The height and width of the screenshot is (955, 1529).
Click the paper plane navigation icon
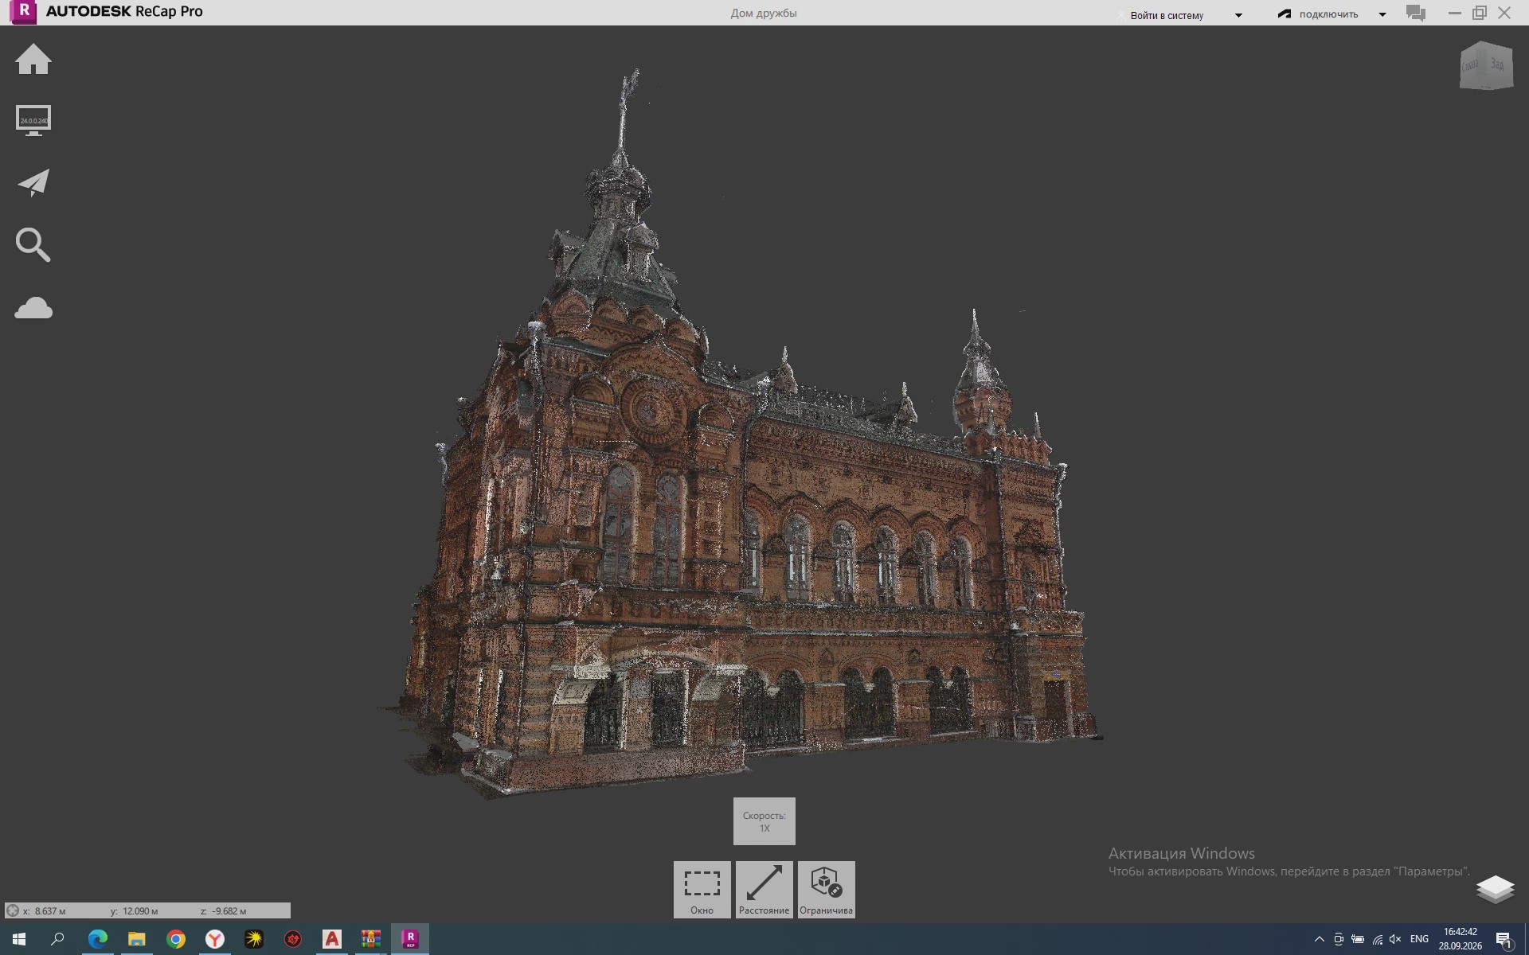pos(33,183)
